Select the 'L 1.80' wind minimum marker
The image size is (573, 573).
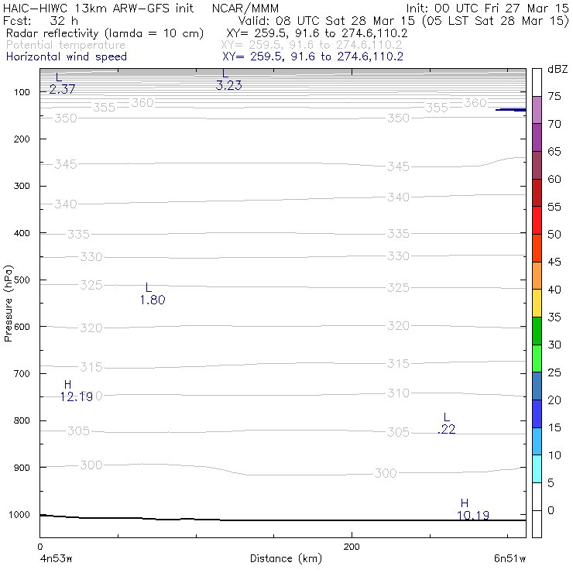(153, 293)
